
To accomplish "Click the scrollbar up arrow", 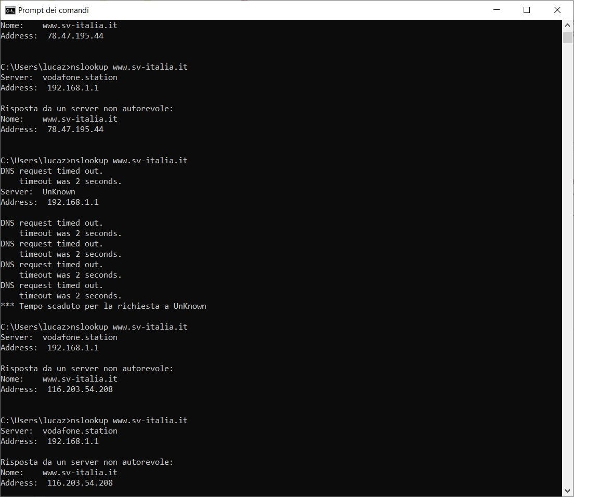I will pyautogui.click(x=568, y=25).
